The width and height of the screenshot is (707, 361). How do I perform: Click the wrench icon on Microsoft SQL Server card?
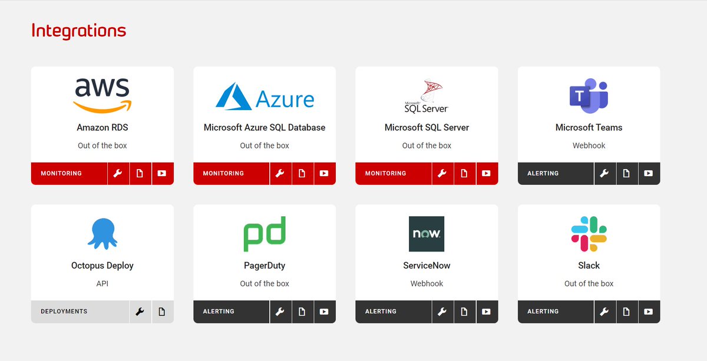(442, 174)
